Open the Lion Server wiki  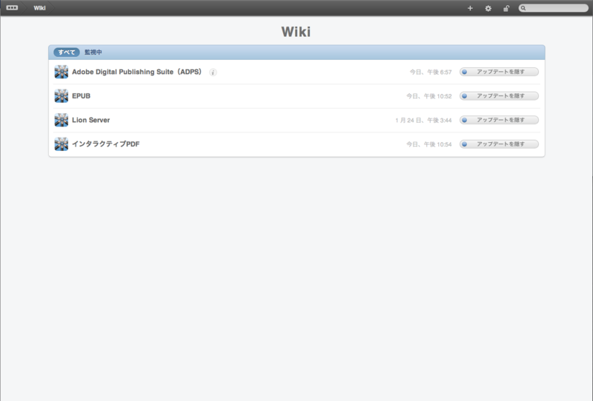click(90, 120)
